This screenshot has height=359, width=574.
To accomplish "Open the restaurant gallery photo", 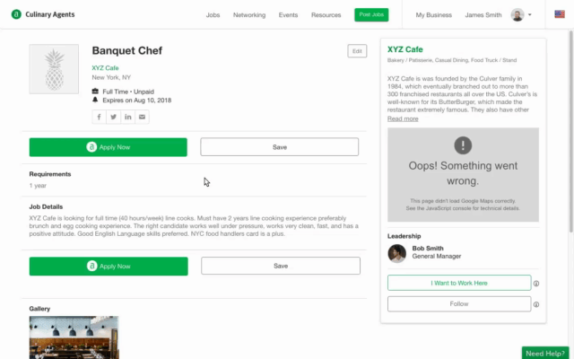I will [x=74, y=337].
